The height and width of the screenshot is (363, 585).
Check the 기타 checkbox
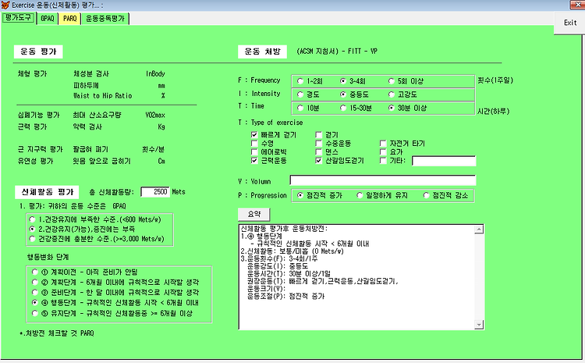pos(383,161)
